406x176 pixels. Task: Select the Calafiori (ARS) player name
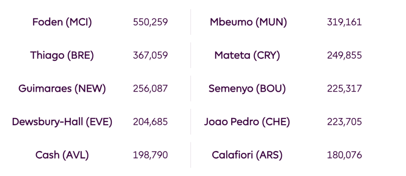coord(247,155)
